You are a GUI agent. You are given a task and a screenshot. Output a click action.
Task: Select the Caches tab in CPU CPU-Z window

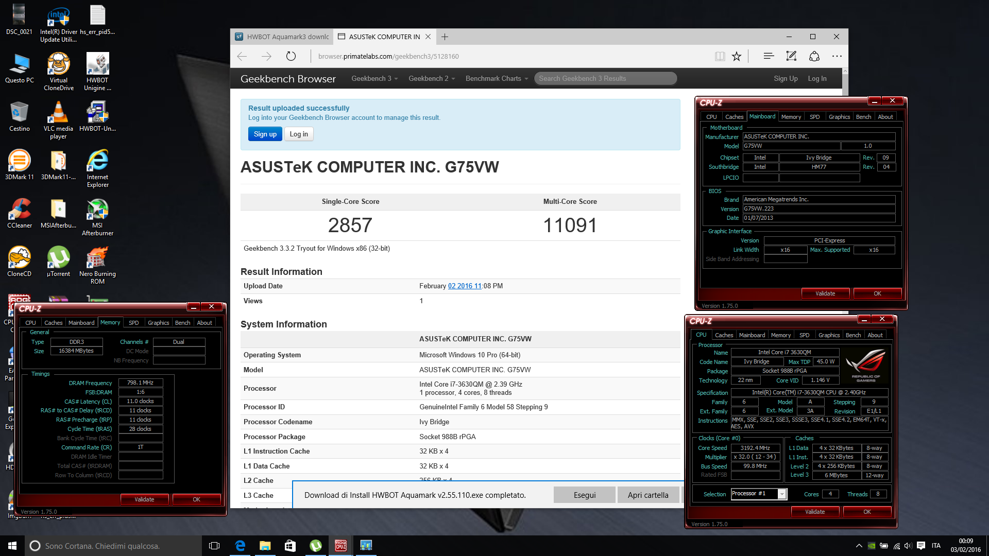pos(724,335)
